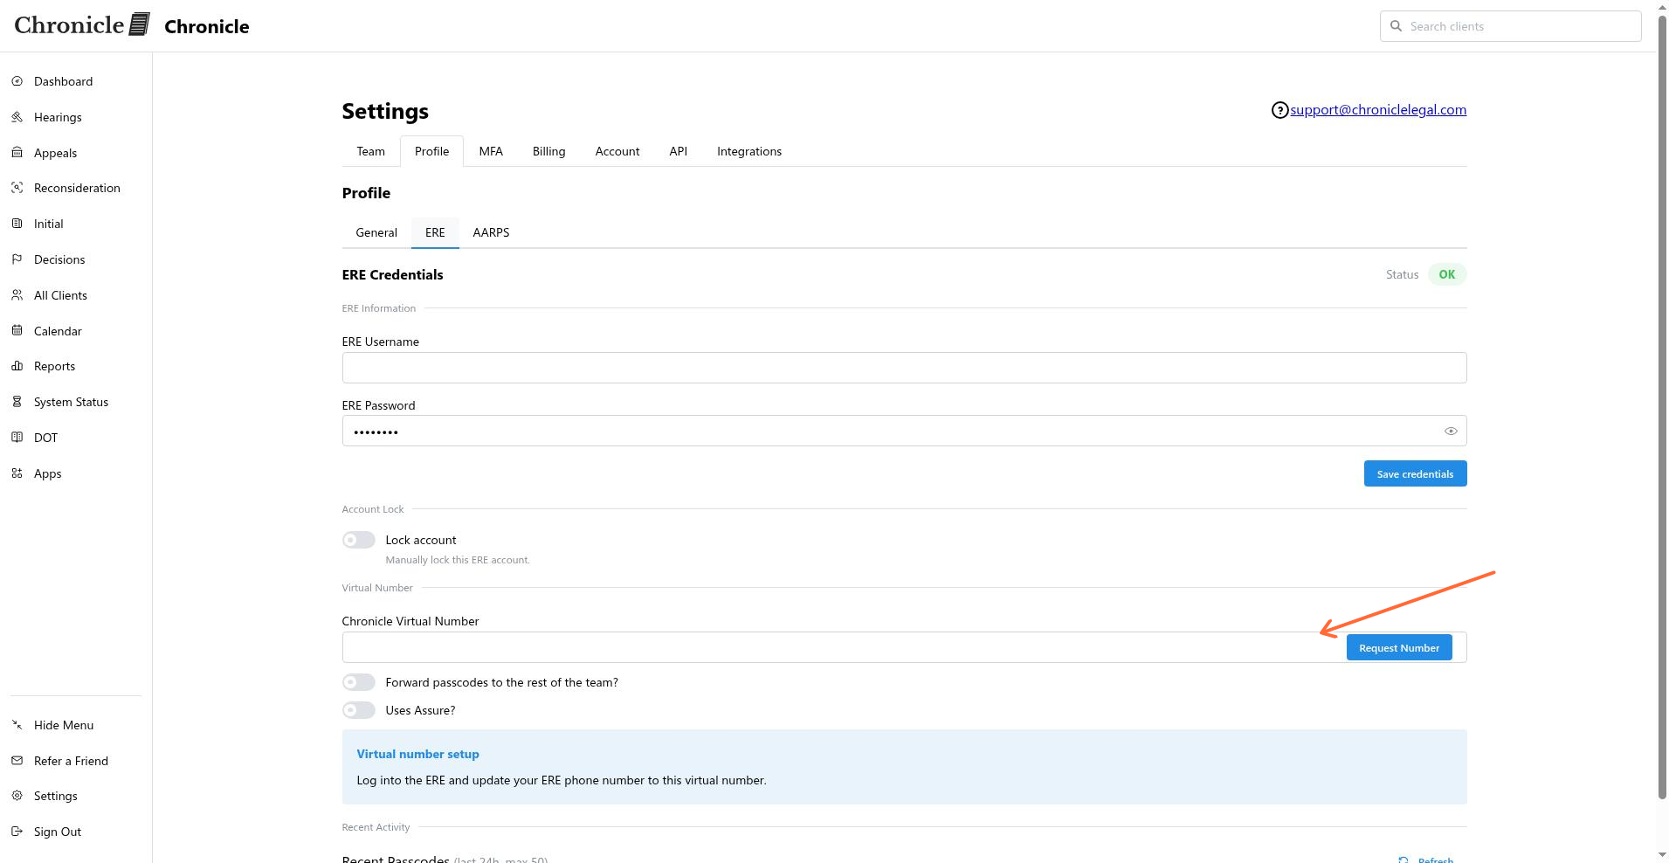Click the Reconsideration icon in sidebar
The width and height of the screenshot is (1669, 863).
[17, 188]
